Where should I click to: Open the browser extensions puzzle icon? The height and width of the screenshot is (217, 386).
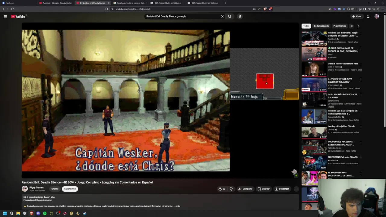click(348, 9)
